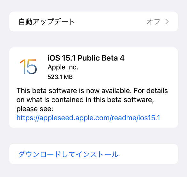This screenshot has height=177, width=187.
Task: Tap ダウンロードしてインストール
Action: click(x=68, y=154)
